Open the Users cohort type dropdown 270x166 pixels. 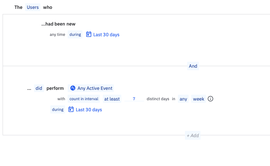[33, 7]
